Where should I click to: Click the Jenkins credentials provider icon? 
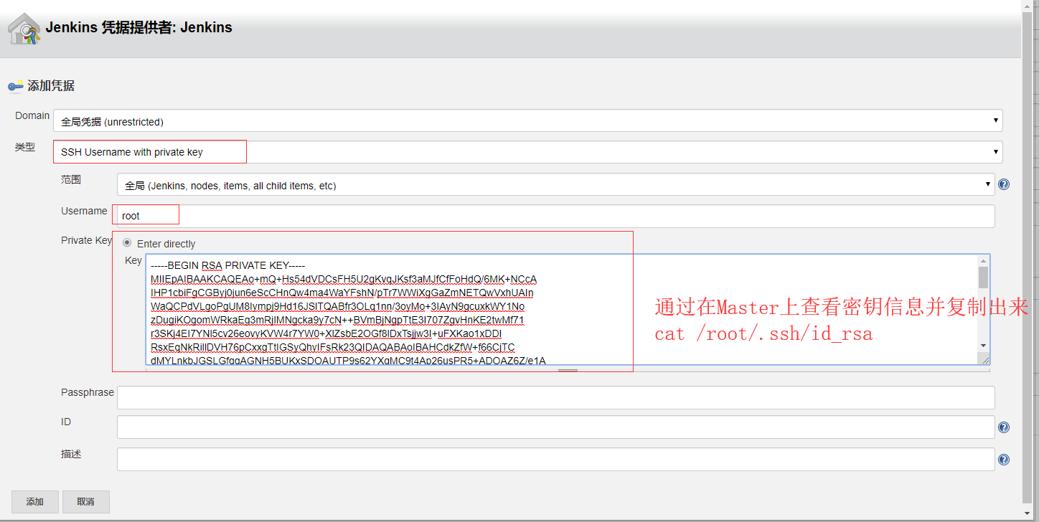(24, 29)
